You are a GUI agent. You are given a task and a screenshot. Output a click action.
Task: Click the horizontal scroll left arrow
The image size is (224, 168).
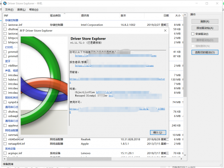tap(5, 159)
